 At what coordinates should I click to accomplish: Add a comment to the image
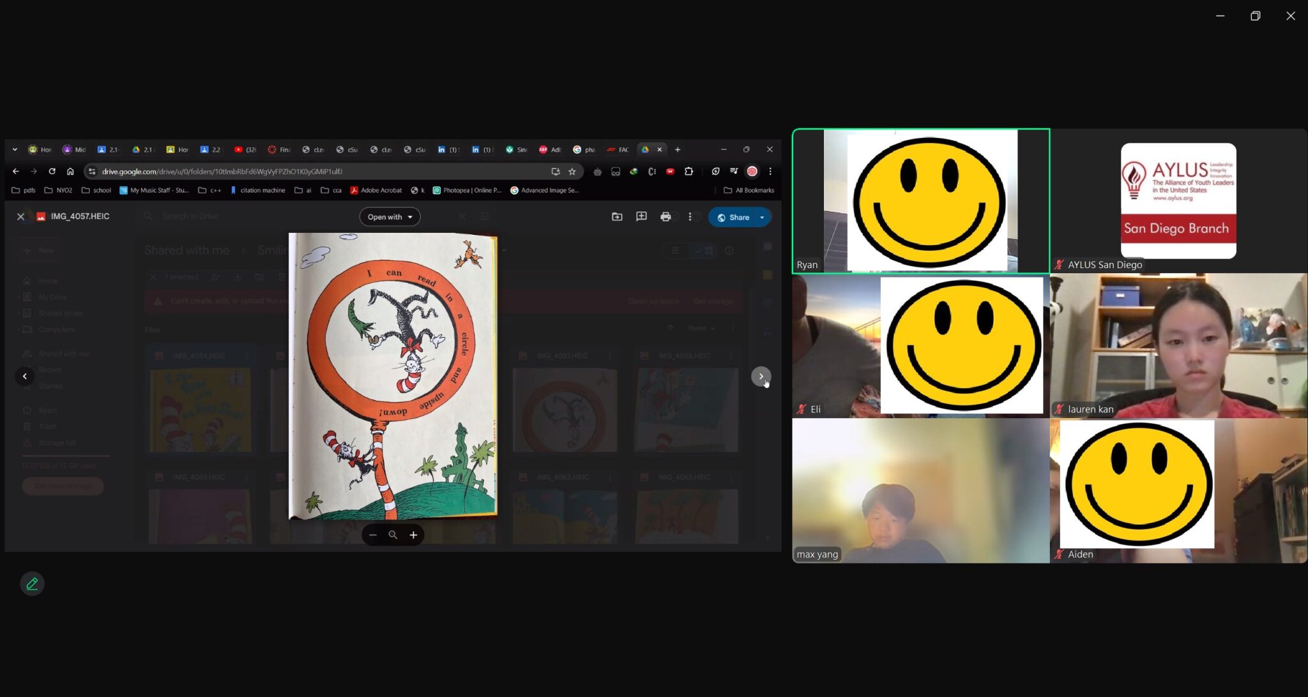641,217
